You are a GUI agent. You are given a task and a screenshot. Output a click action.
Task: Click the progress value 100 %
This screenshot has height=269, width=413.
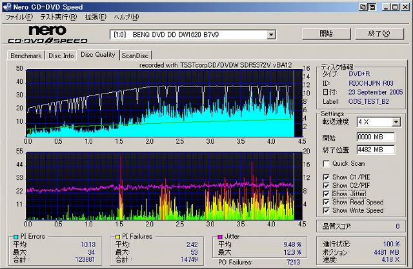pyautogui.click(x=391, y=244)
